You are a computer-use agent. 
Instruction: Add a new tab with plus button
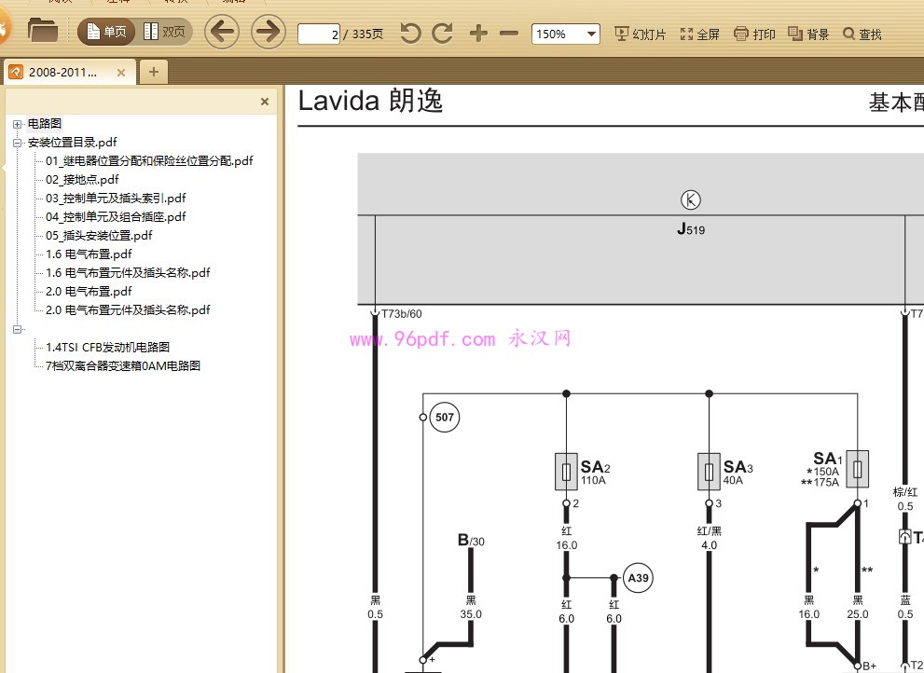pos(154,72)
